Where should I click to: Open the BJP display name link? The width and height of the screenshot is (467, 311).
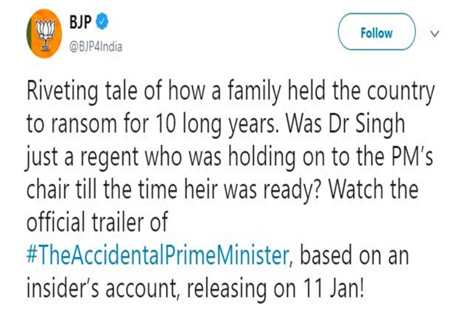(x=81, y=23)
